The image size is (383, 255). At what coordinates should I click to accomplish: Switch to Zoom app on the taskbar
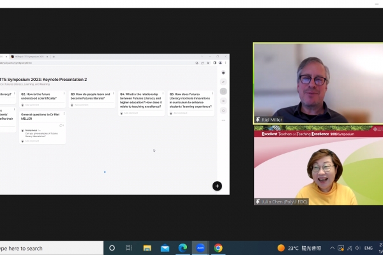click(200, 248)
